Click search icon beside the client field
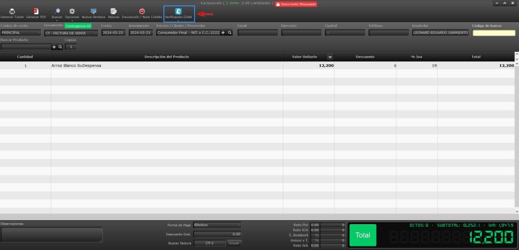Image resolution: width=519 pixels, height=250 pixels. pos(230,32)
